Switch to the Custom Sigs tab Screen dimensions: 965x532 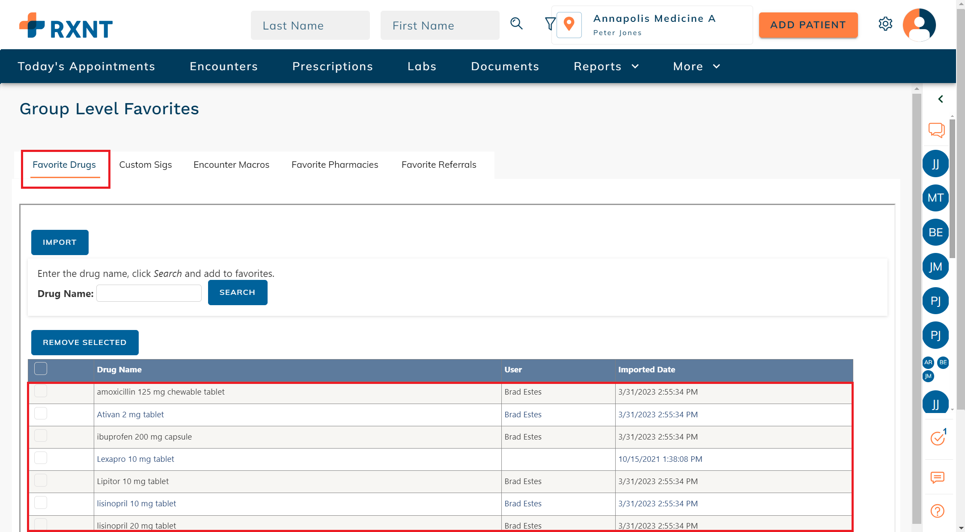pyautogui.click(x=145, y=165)
